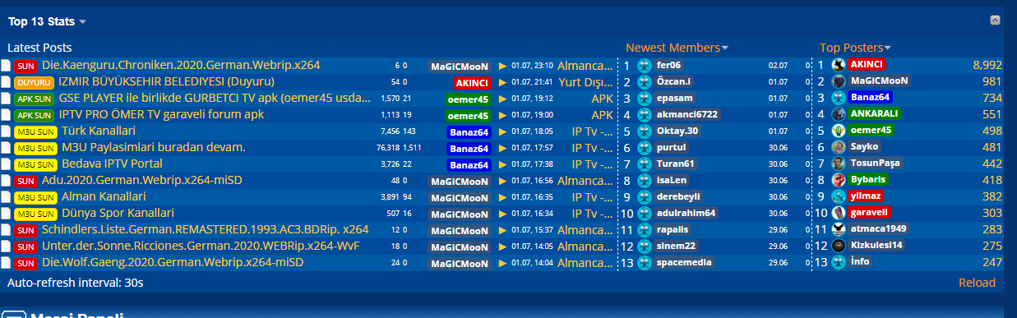Click APK SUN tag on GSE PLAYER thread
Viewport: 1017px width, 318px height.
tap(35, 99)
